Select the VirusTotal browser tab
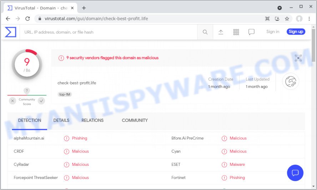The height and width of the screenshot is (190, 317). tap(40, 8)
